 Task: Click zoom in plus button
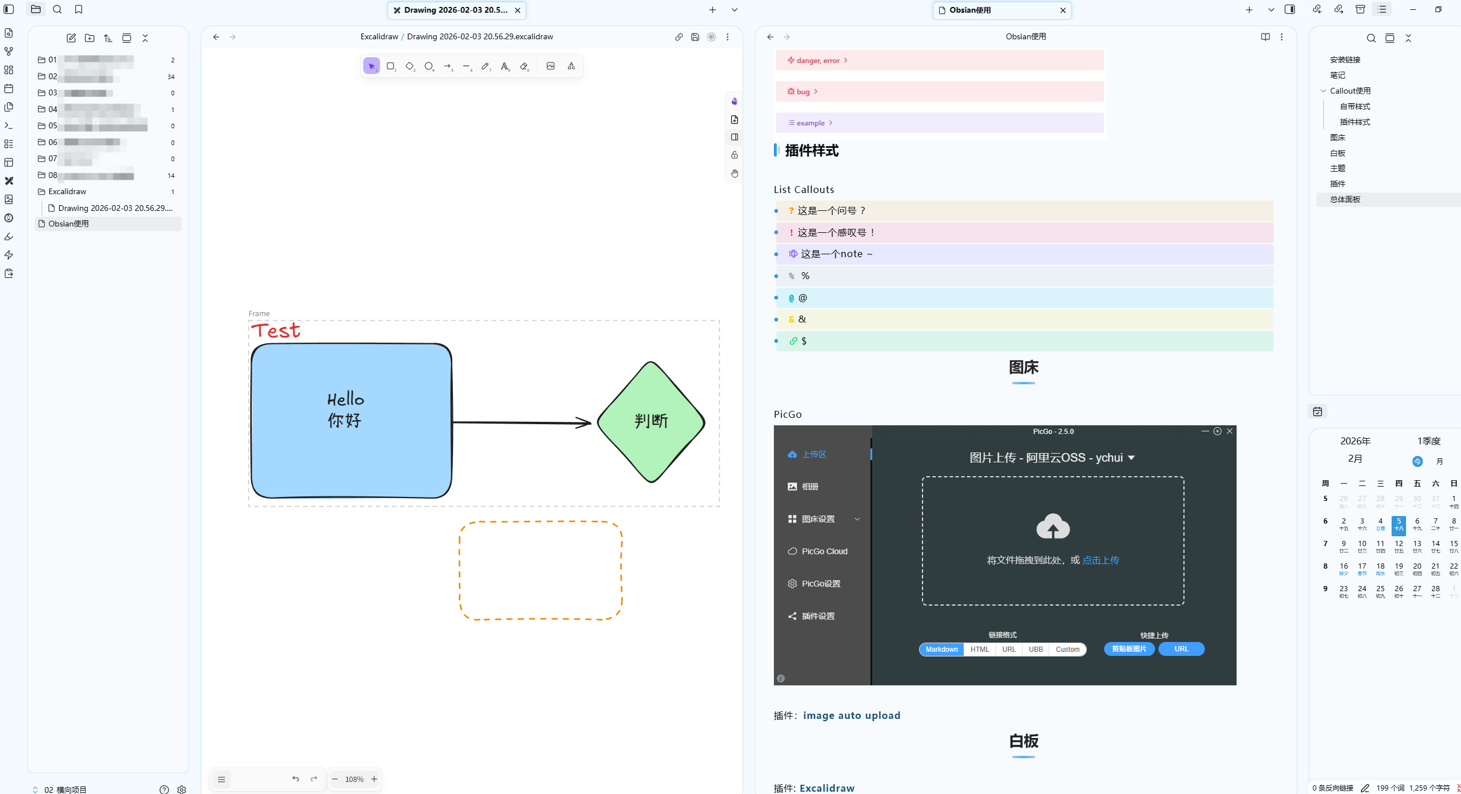[x=374, y=779]
